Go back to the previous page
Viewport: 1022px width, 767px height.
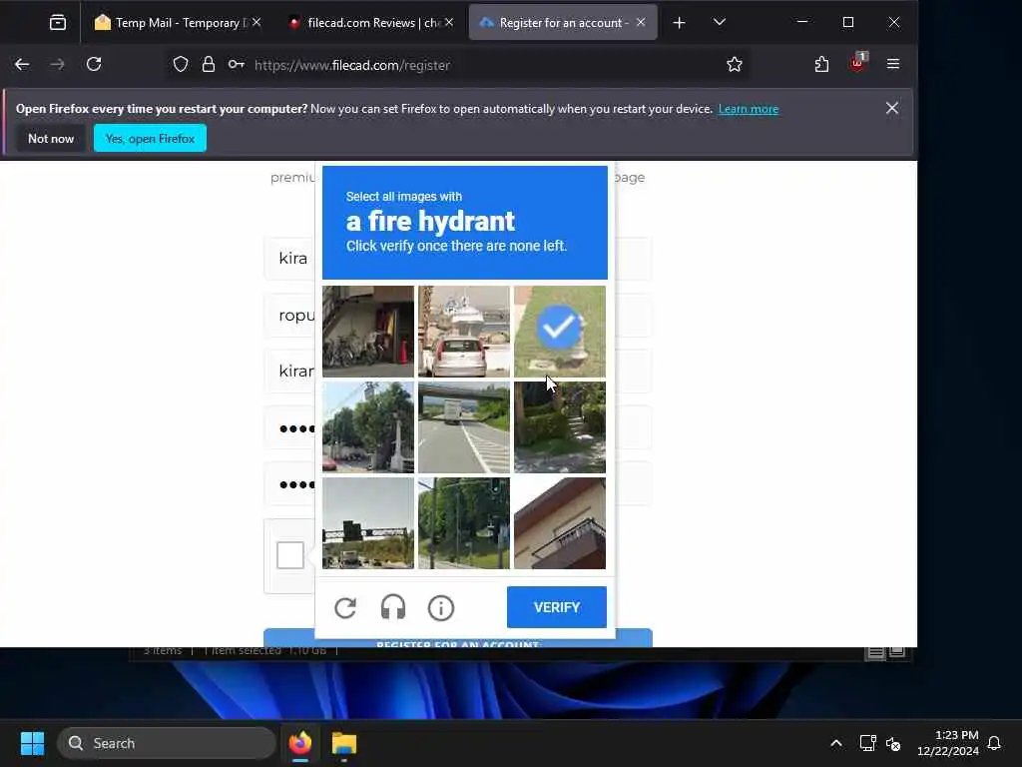coord(22,65)
